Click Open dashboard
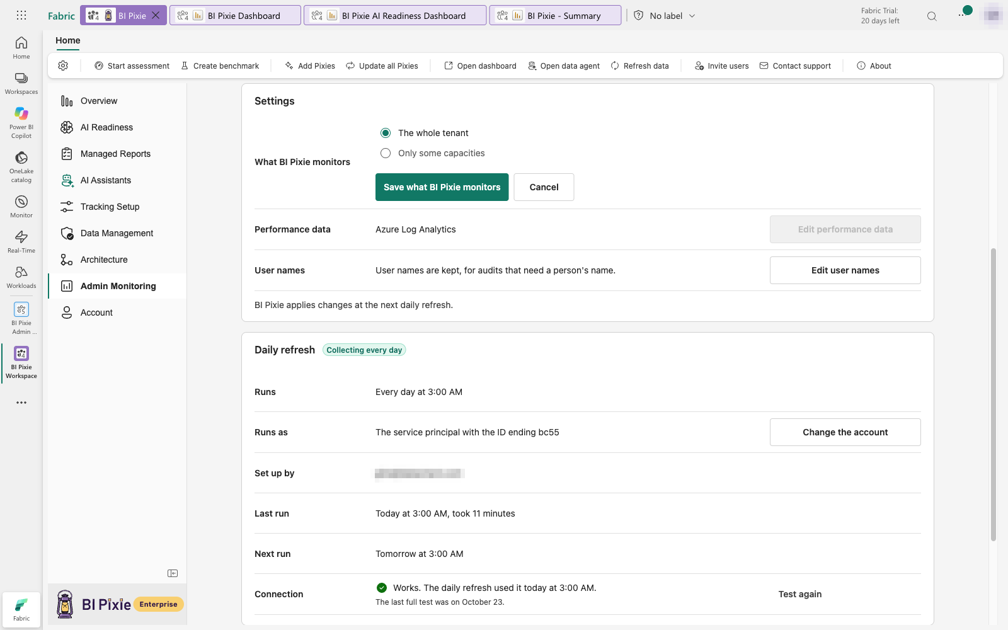The width and height of the screenshot is (1008, 630). pyautogui.click(x=480, y=66)
